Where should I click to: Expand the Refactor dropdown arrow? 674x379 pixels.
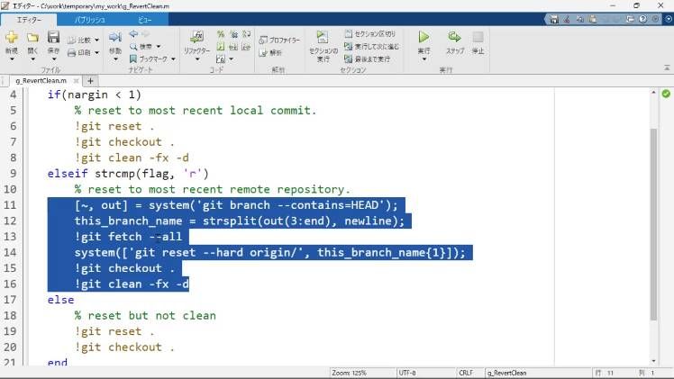196,59
